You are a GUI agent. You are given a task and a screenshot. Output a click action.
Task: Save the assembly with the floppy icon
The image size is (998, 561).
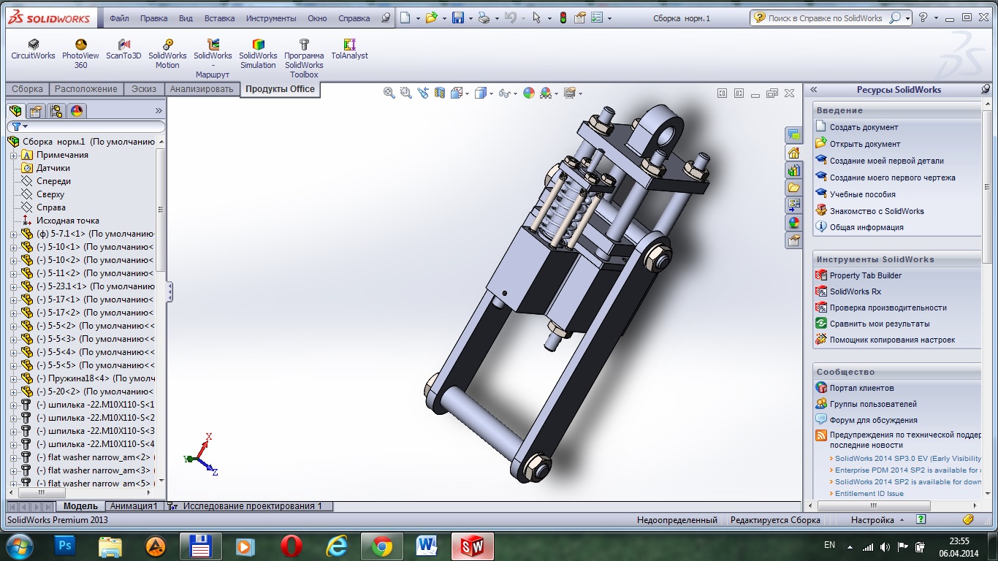tap(458, 18)
